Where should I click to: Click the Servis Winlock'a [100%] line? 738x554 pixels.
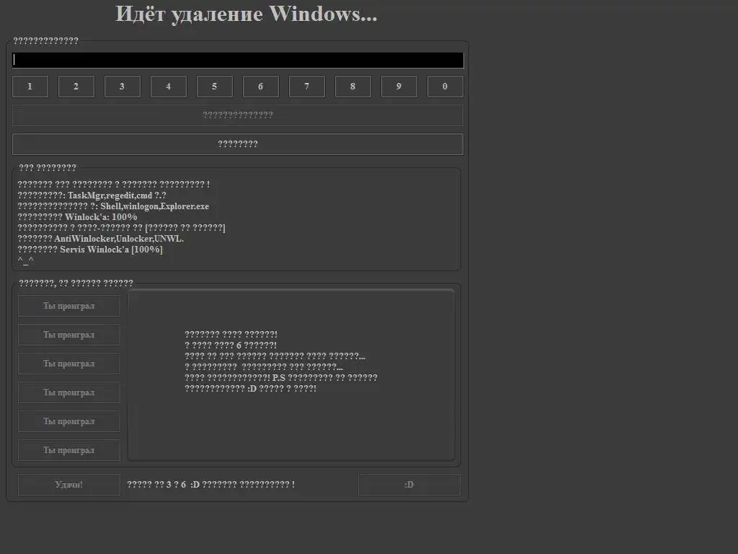(x=90, y=250)
